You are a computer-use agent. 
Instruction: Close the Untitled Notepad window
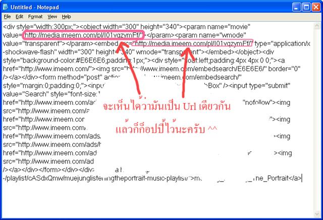(316, 7)
